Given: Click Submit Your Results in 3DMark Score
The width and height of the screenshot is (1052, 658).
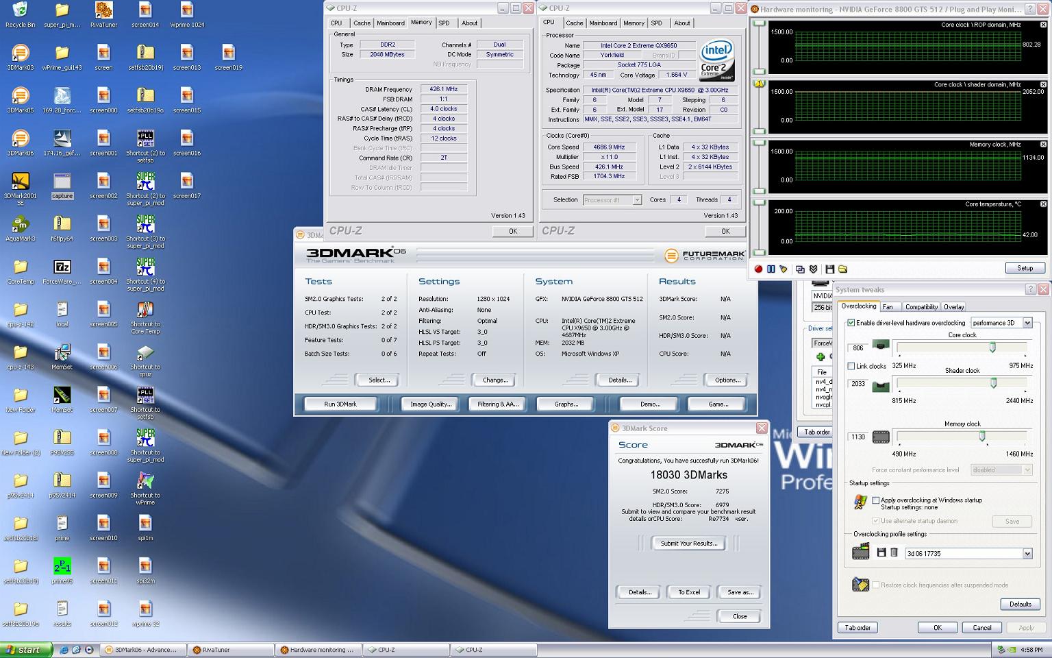Looking at the screenshot, I should 689,543.
